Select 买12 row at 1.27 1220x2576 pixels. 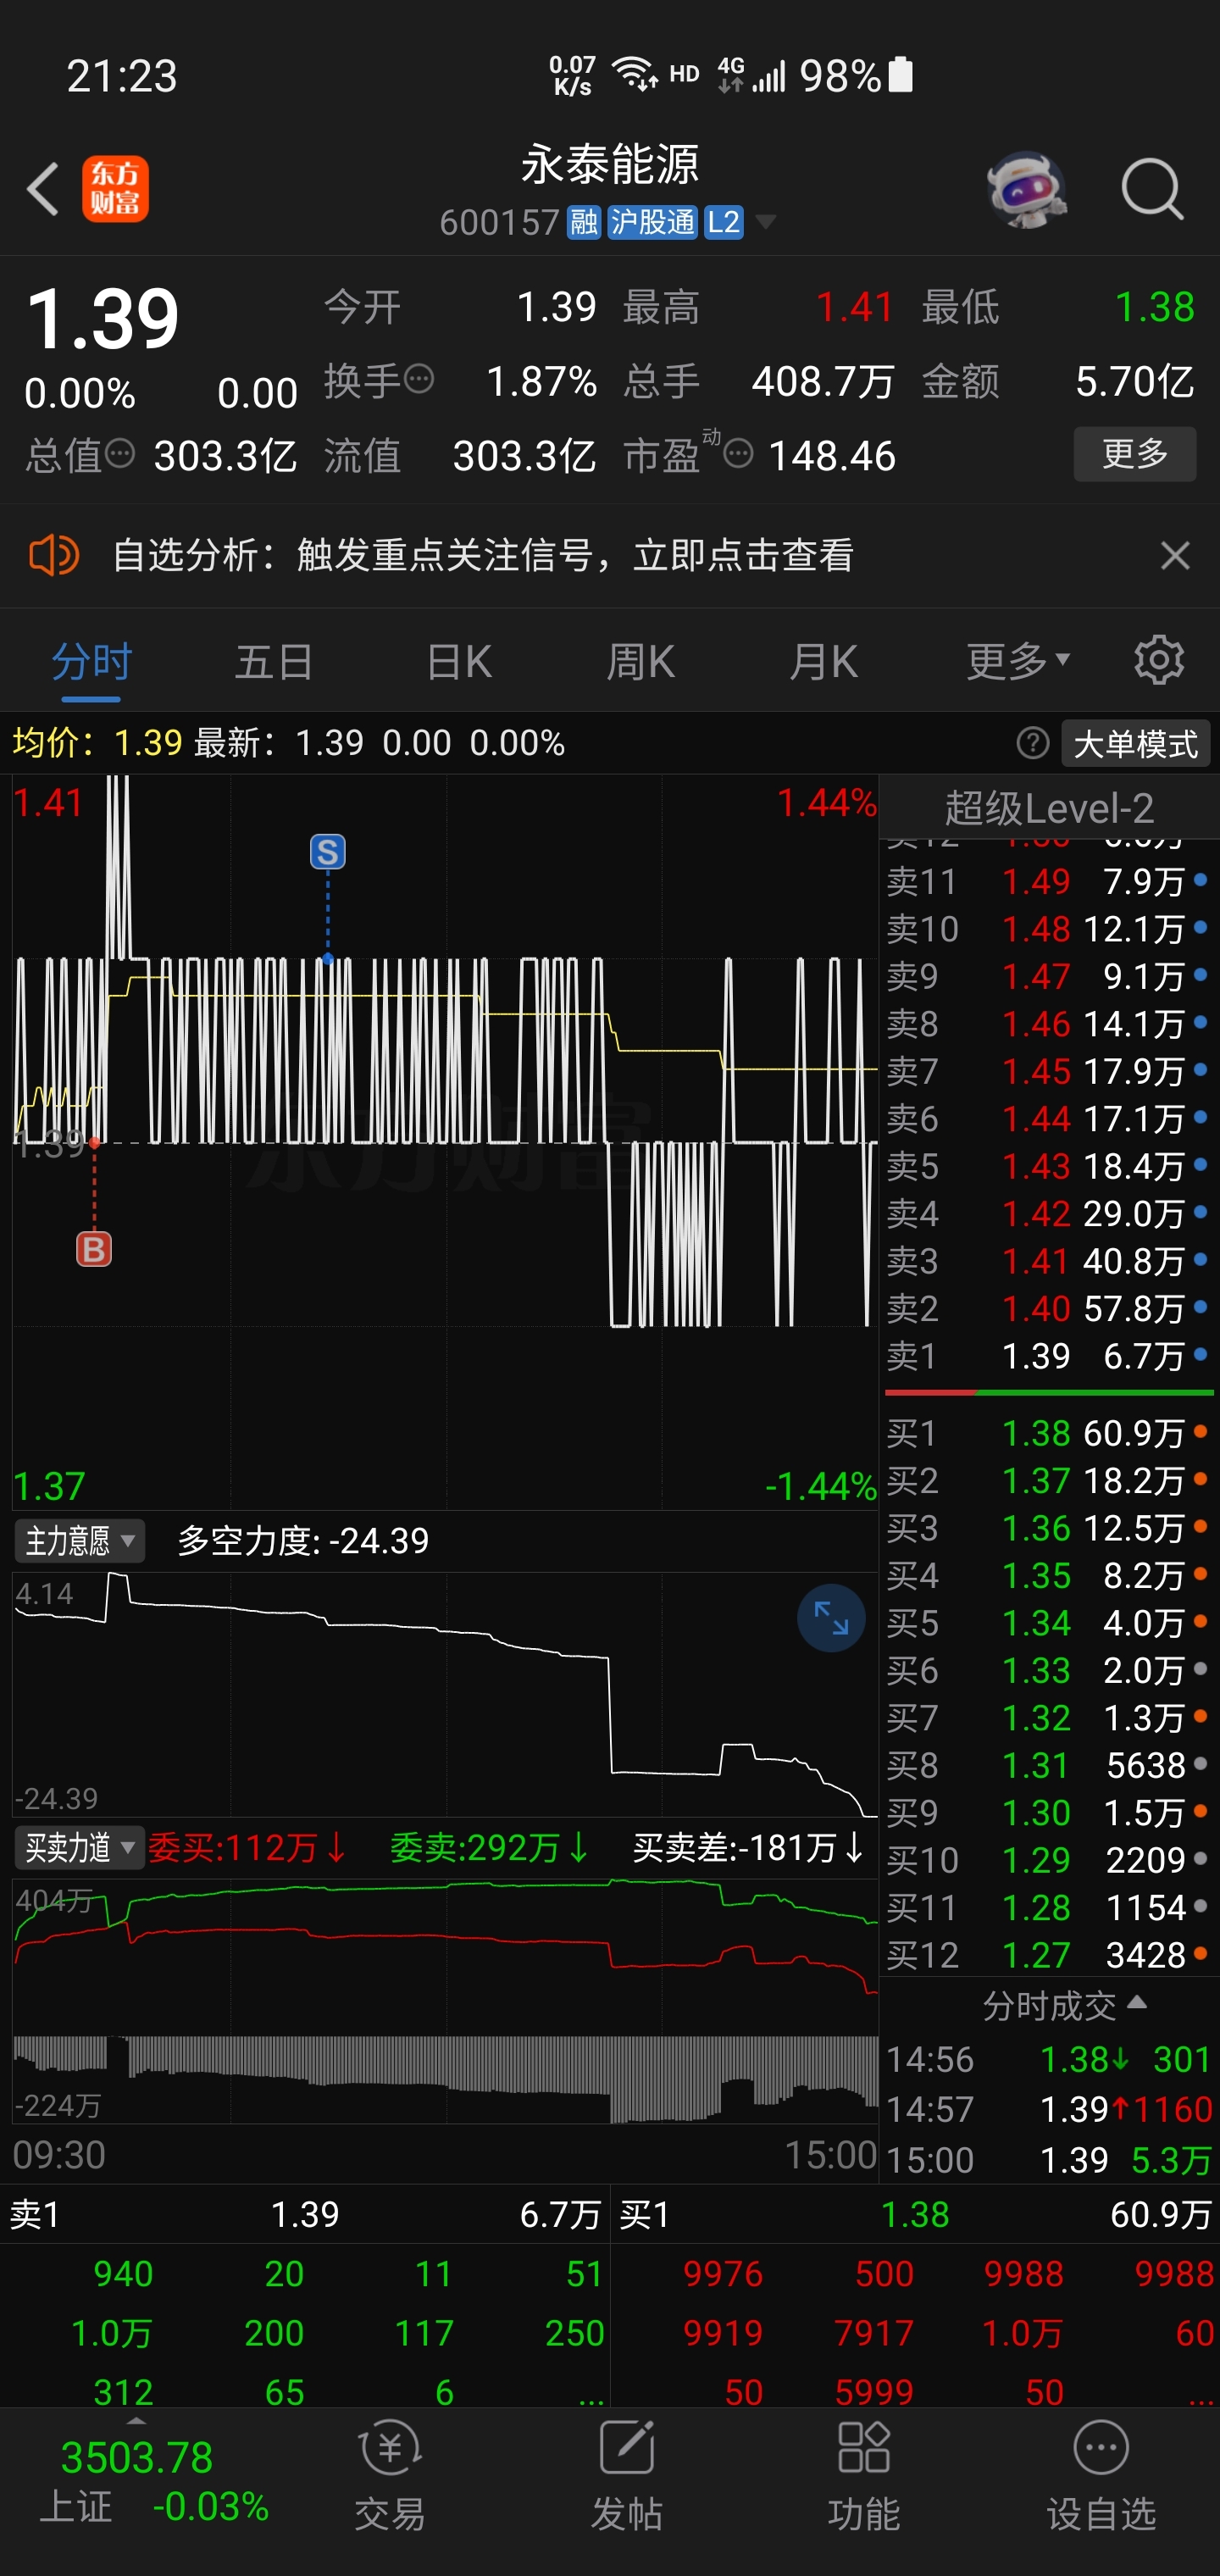tap(1048, 1955)
